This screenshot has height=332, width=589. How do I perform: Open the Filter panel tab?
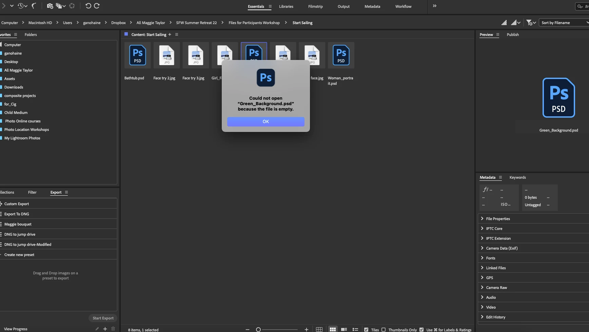32,192
